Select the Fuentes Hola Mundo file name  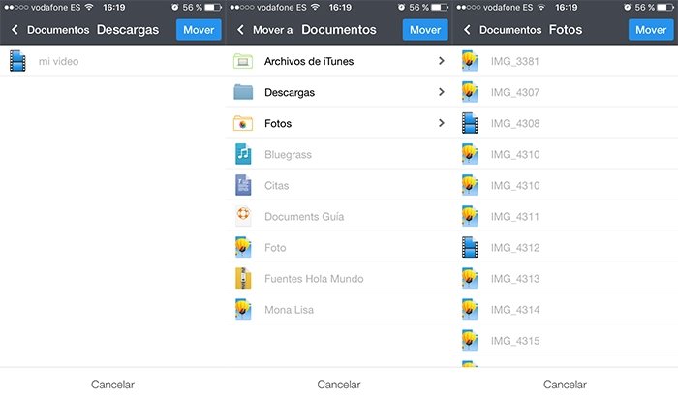(x=314, y=279)
